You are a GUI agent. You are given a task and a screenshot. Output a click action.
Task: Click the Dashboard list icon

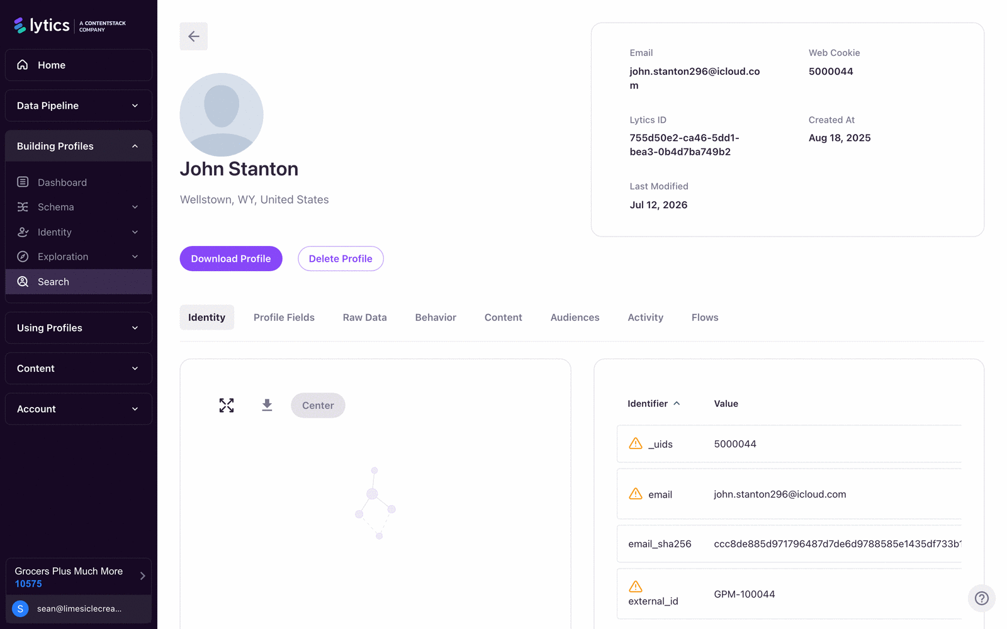(x=23, y=182)
